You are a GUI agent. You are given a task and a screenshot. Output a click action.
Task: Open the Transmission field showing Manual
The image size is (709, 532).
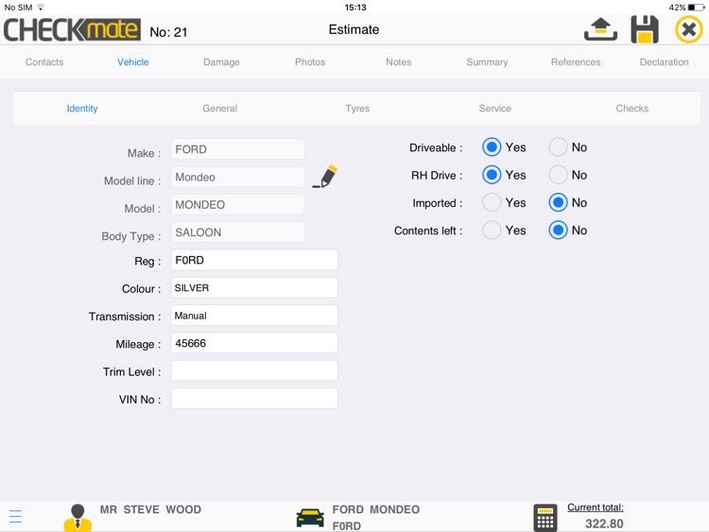[x=254, y=315]
